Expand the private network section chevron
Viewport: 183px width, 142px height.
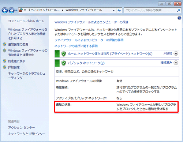click(x=176, y=53)
